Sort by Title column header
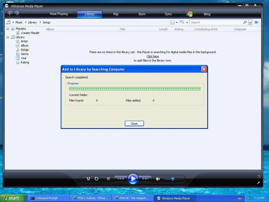This screenshot has width=269, height=202. pos(138,29)
